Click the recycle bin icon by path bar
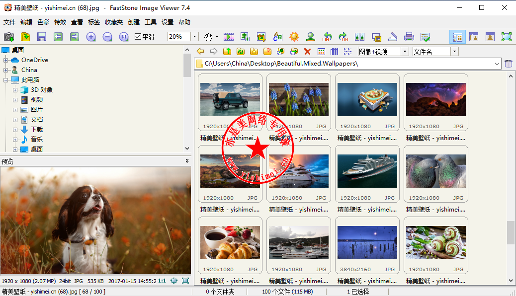 [509, 64]
